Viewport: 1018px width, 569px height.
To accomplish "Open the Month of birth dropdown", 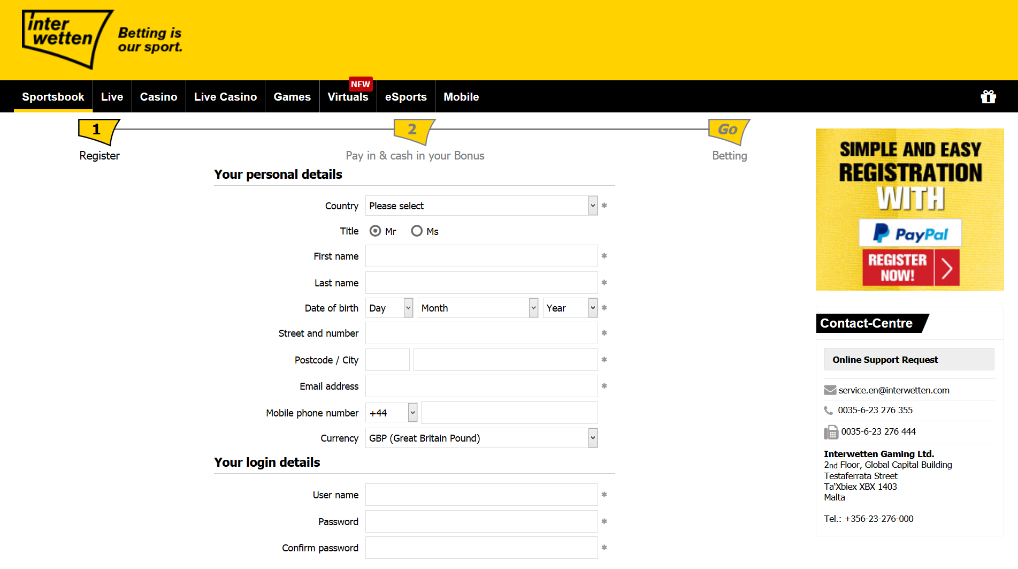I will [x=478, y=308].
